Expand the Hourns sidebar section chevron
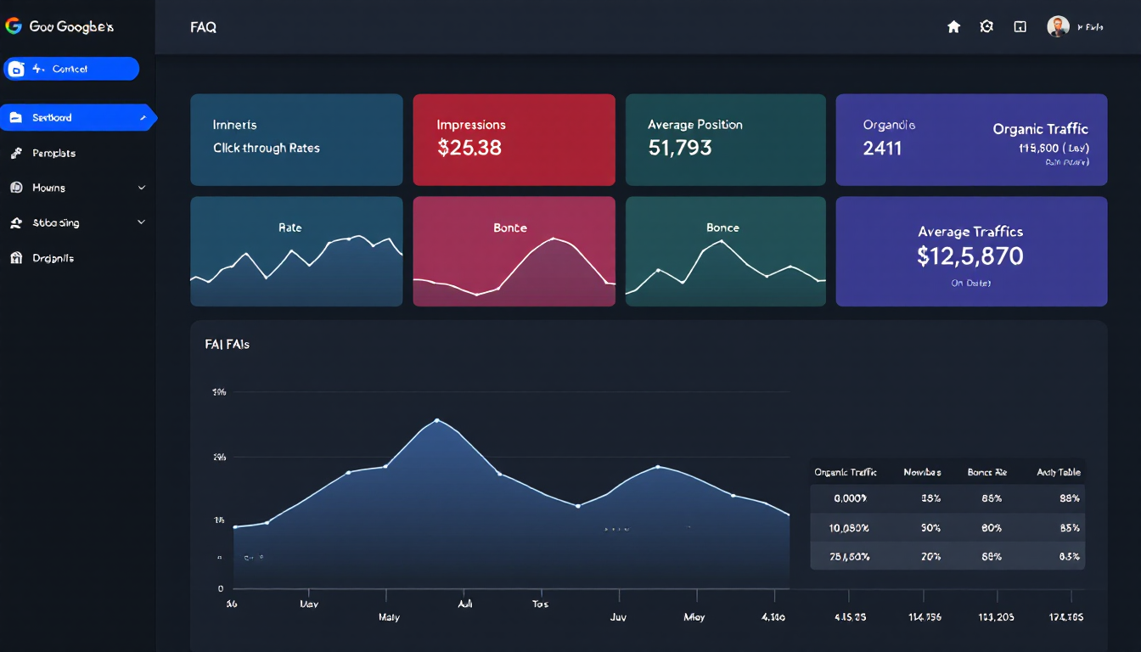 tap(142, 188)
